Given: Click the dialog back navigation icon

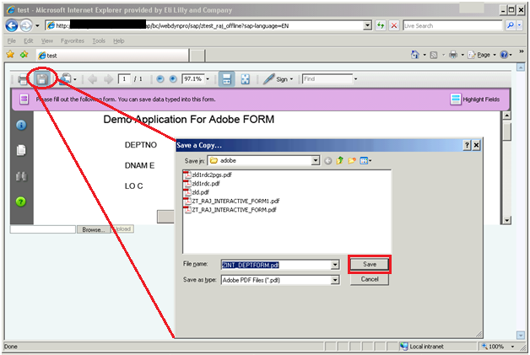Looking at the screenshot, I should tap(327, 161).
